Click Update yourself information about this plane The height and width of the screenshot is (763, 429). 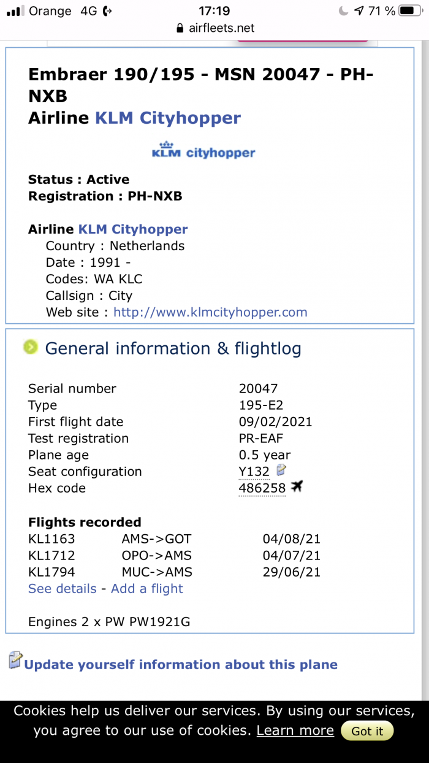pos(181,665)
